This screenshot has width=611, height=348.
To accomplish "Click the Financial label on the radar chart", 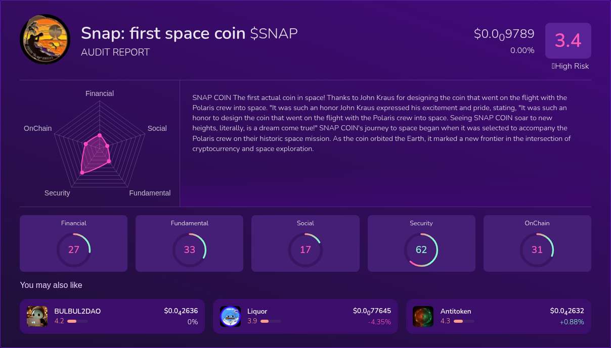I will tap(100, 93).
